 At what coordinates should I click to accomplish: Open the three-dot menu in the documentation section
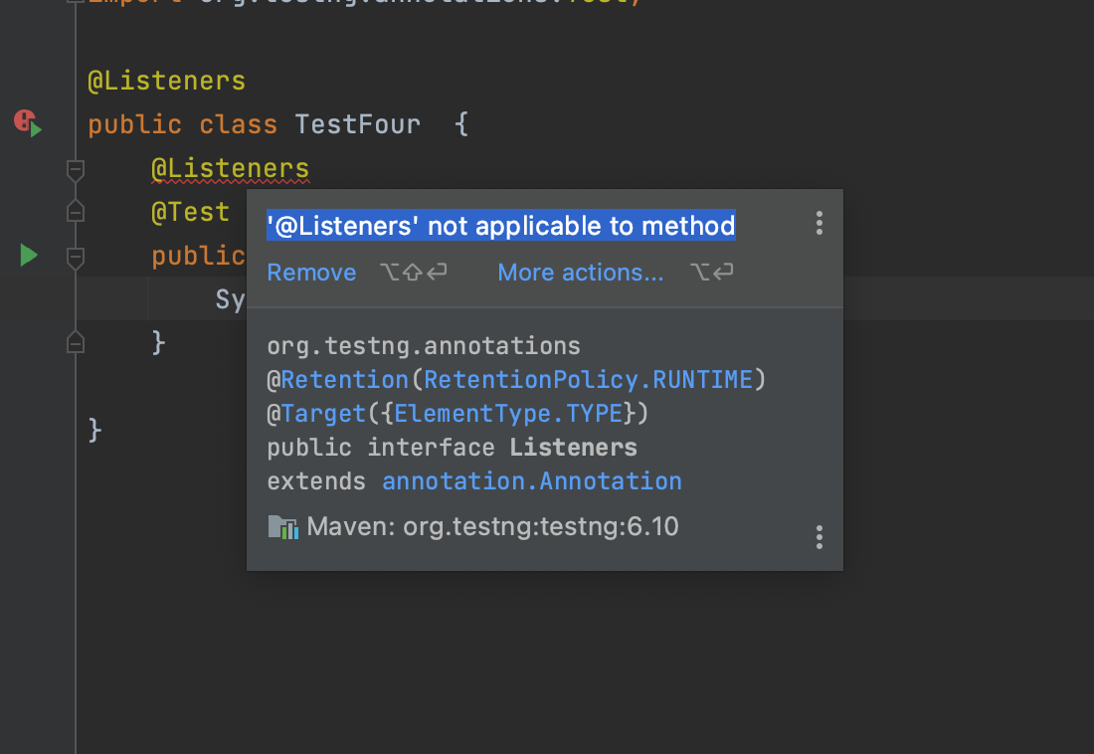click(x=819, y=537)
